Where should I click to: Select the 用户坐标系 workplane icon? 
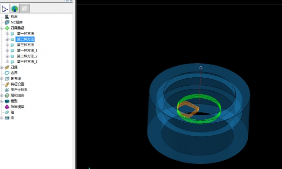tap(7, 90)
